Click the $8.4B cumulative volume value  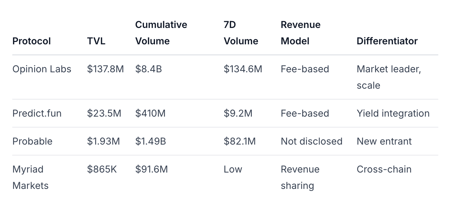tap(148, 69)
